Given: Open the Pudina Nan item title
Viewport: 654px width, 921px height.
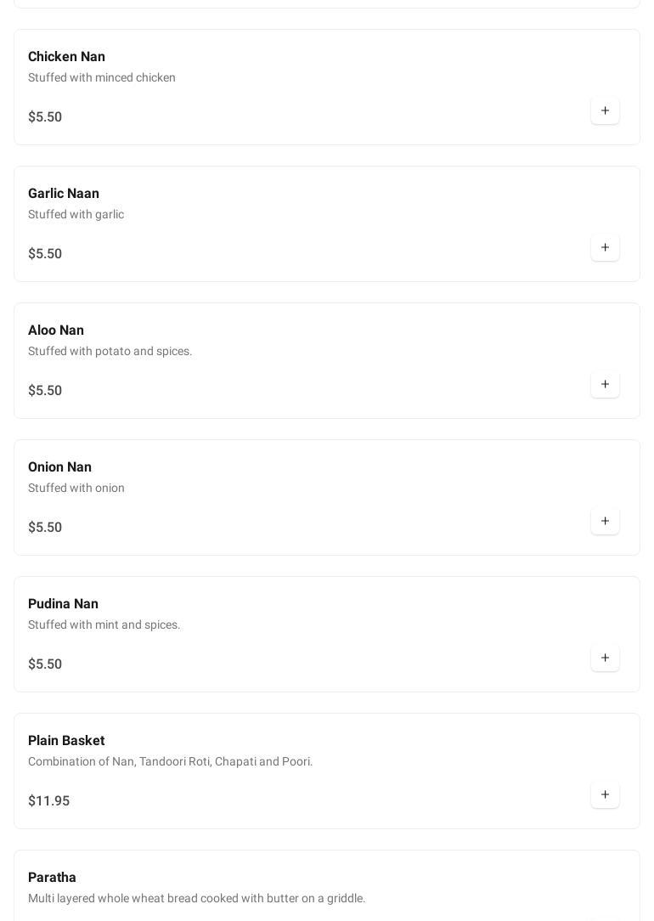Looking at the screenshot, I should (x=63, y=604).
